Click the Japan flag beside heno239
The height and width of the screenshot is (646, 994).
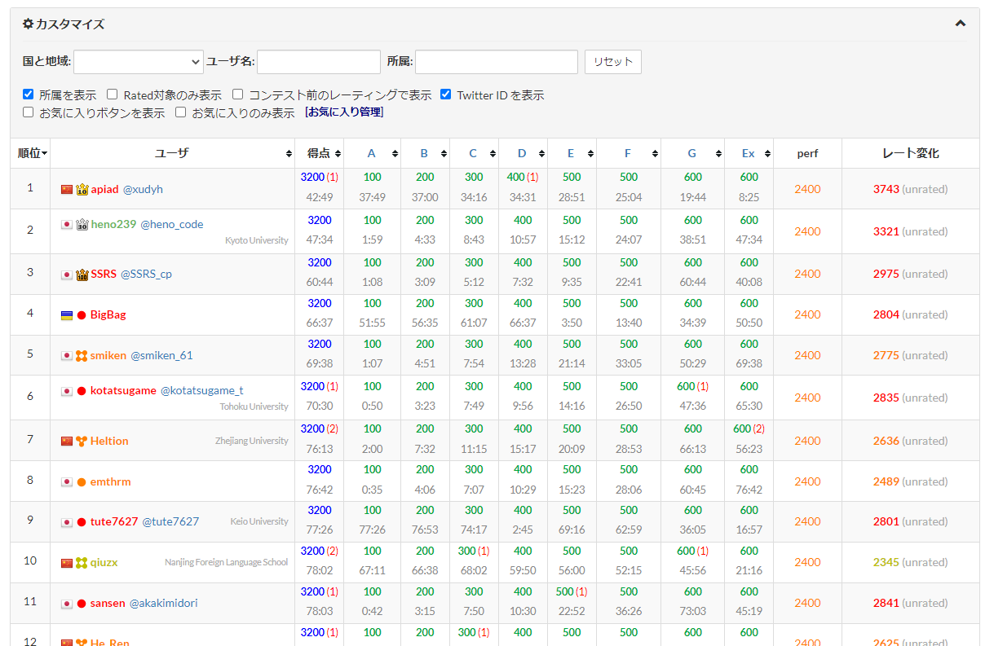point(67,225)
